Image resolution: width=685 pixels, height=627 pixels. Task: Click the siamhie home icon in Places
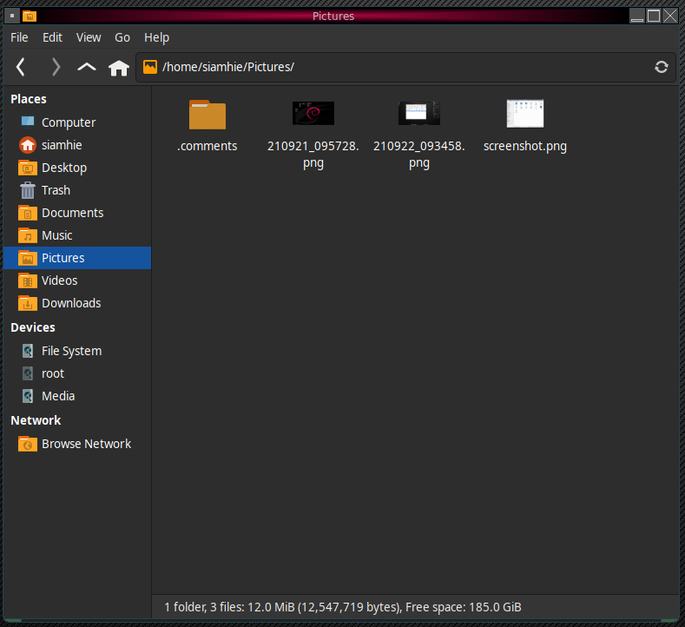coord(28,145)
